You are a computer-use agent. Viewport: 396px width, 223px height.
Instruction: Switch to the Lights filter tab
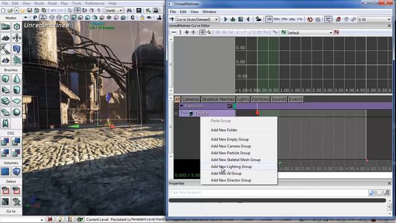pos(243,99)
